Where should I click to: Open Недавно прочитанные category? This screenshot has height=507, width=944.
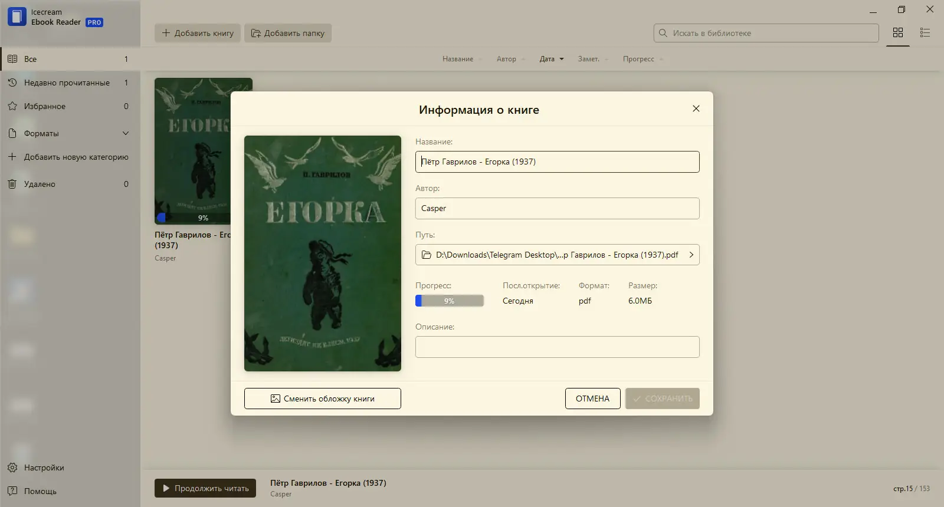[x=70, y=83]
